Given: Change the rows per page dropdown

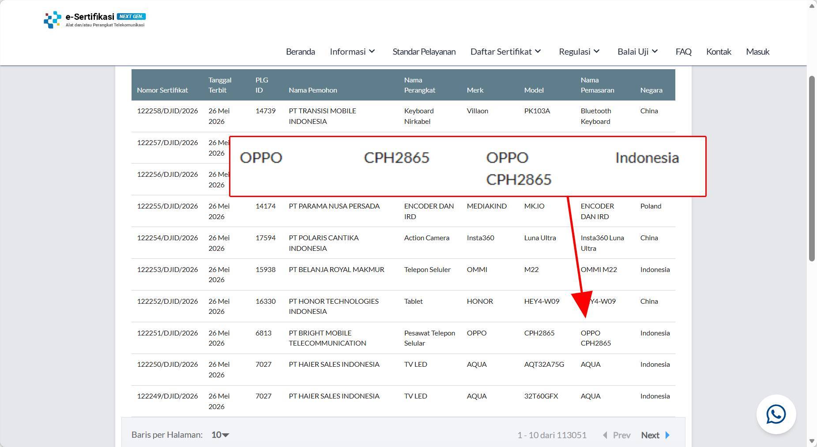Looking at the screenshot, I should click(x=220, y=435).
